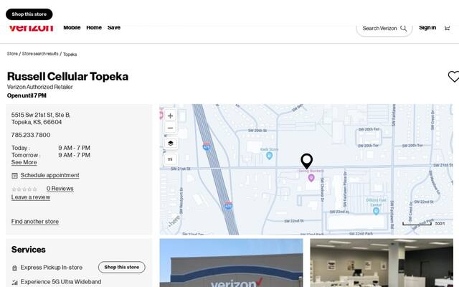Image resolution: width=459 pixels, height=287 pixels.
Task: Select the Topeka breadcrumb
Action: [x=70, y=55]
